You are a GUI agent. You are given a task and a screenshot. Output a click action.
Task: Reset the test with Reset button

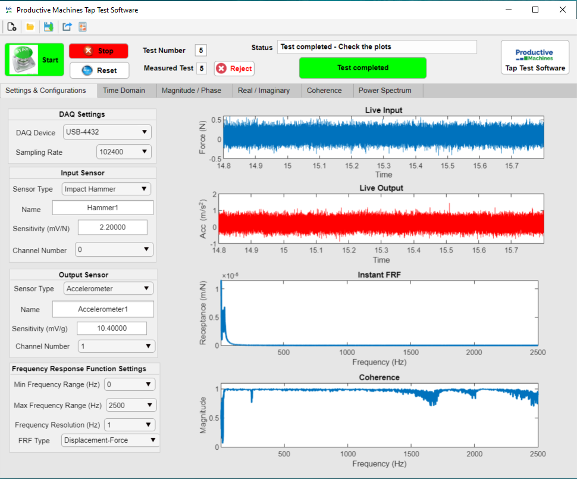click(x=99, y=70)
